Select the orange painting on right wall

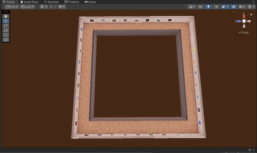pyautogui.click(x=195, y=61)
